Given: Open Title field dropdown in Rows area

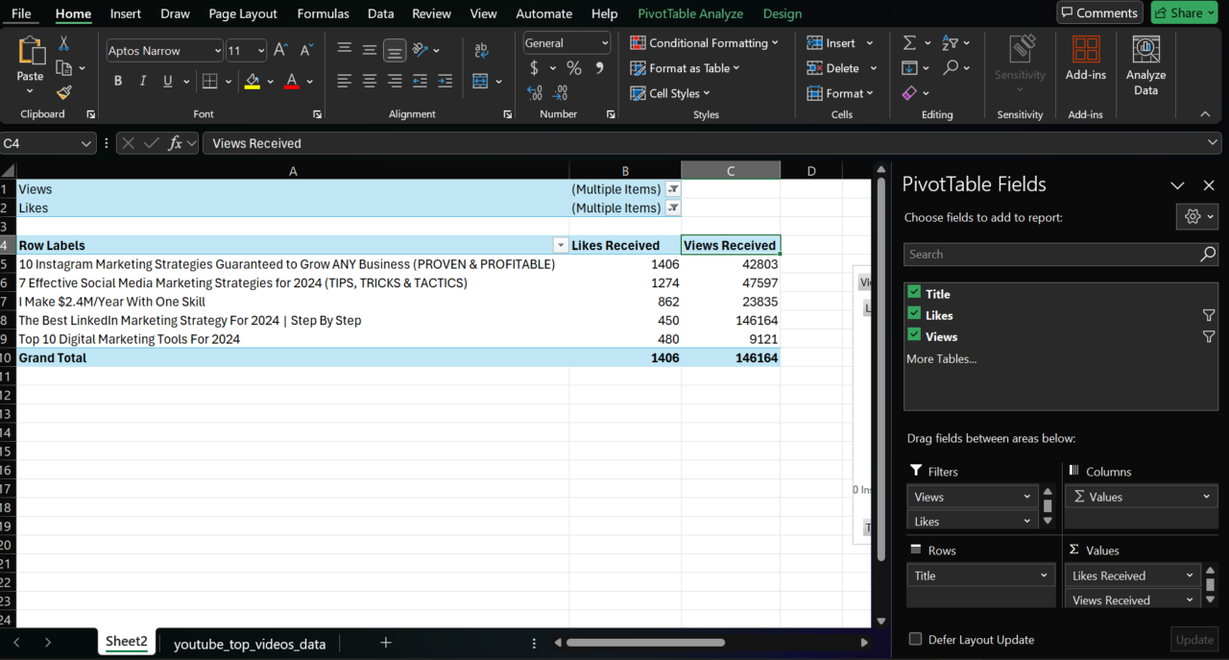Looking at the screenshot, I should point(1044,575).
